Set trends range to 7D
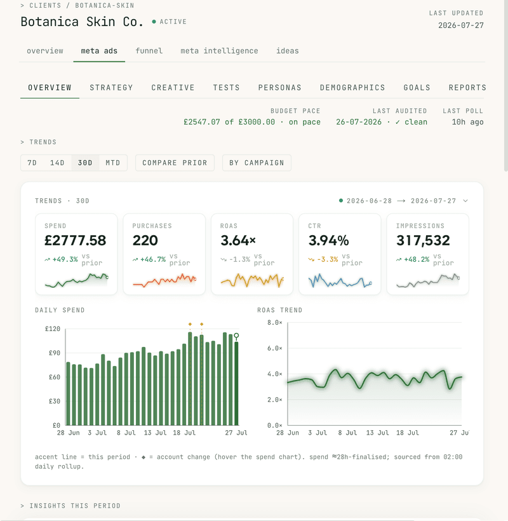508x521 pixels. (x=32, y=163)
